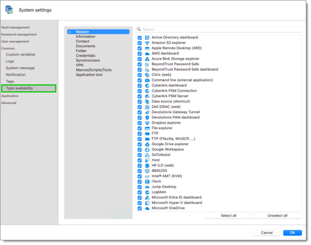Open the Vault management section
The width and height of the screenshot is (311, 245).
(16, 27)
